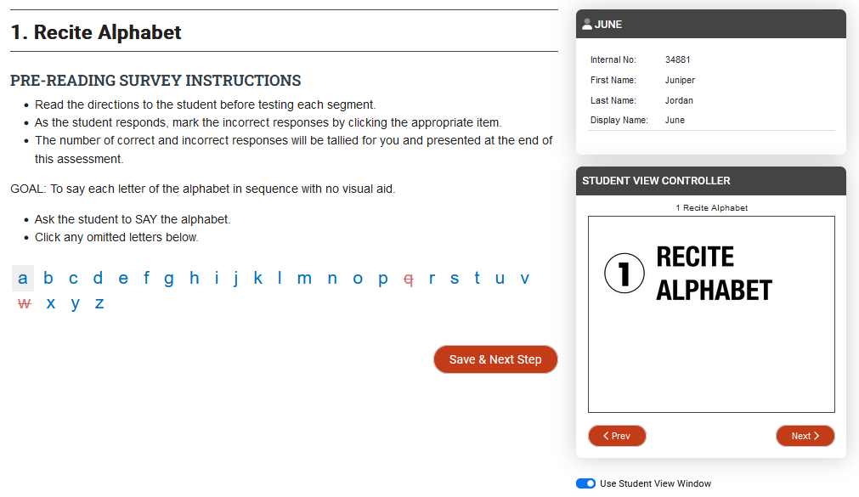Mark letter b as omitted
The width and height of the screenshot is (859, 497).
pos(48,278)
